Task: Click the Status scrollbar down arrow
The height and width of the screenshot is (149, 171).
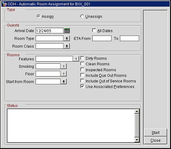Action: [x=137, y=140]
